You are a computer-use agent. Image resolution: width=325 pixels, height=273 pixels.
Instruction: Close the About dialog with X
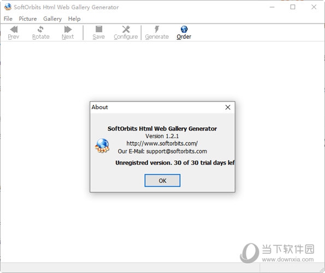[228, 107]
